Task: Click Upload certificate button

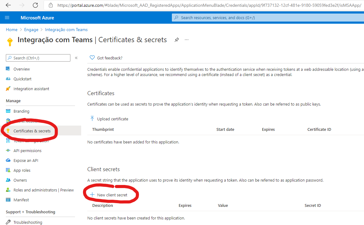Action: [109, 119]
